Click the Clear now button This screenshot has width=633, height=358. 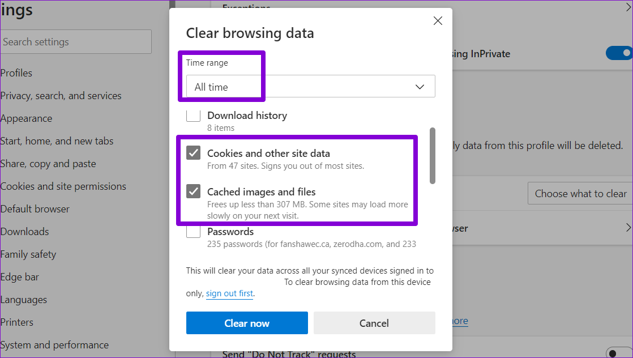point(247,323)
